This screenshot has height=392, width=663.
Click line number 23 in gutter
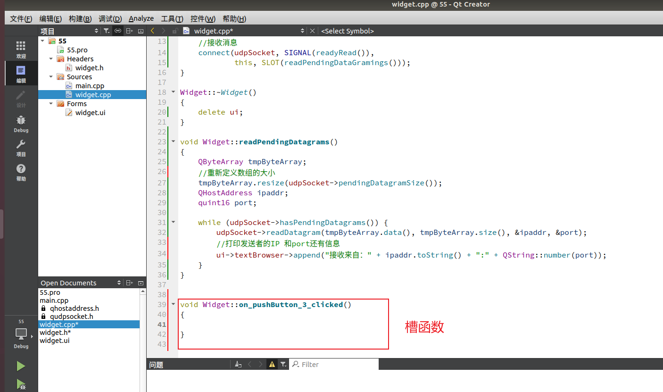point(162,142)
